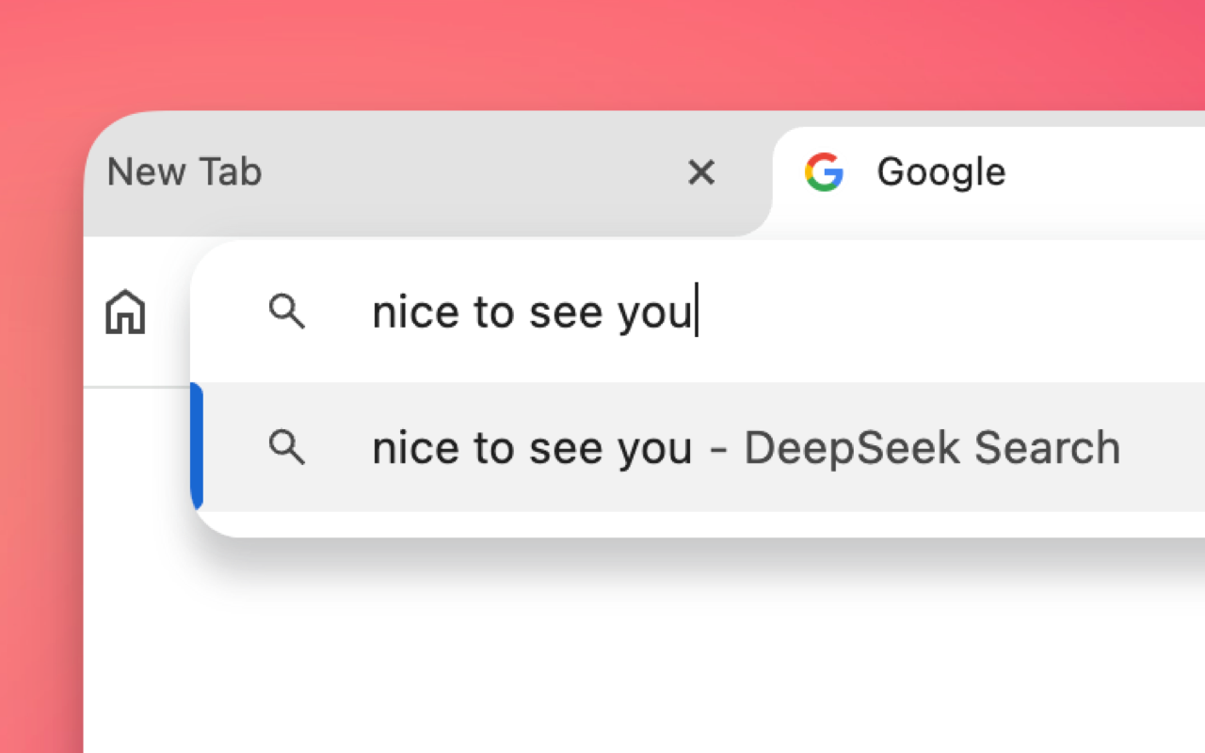Click the magnifier icon on the highlighted suggestion row
This screenshot has width=1205, height=753.
coord(288,449)
